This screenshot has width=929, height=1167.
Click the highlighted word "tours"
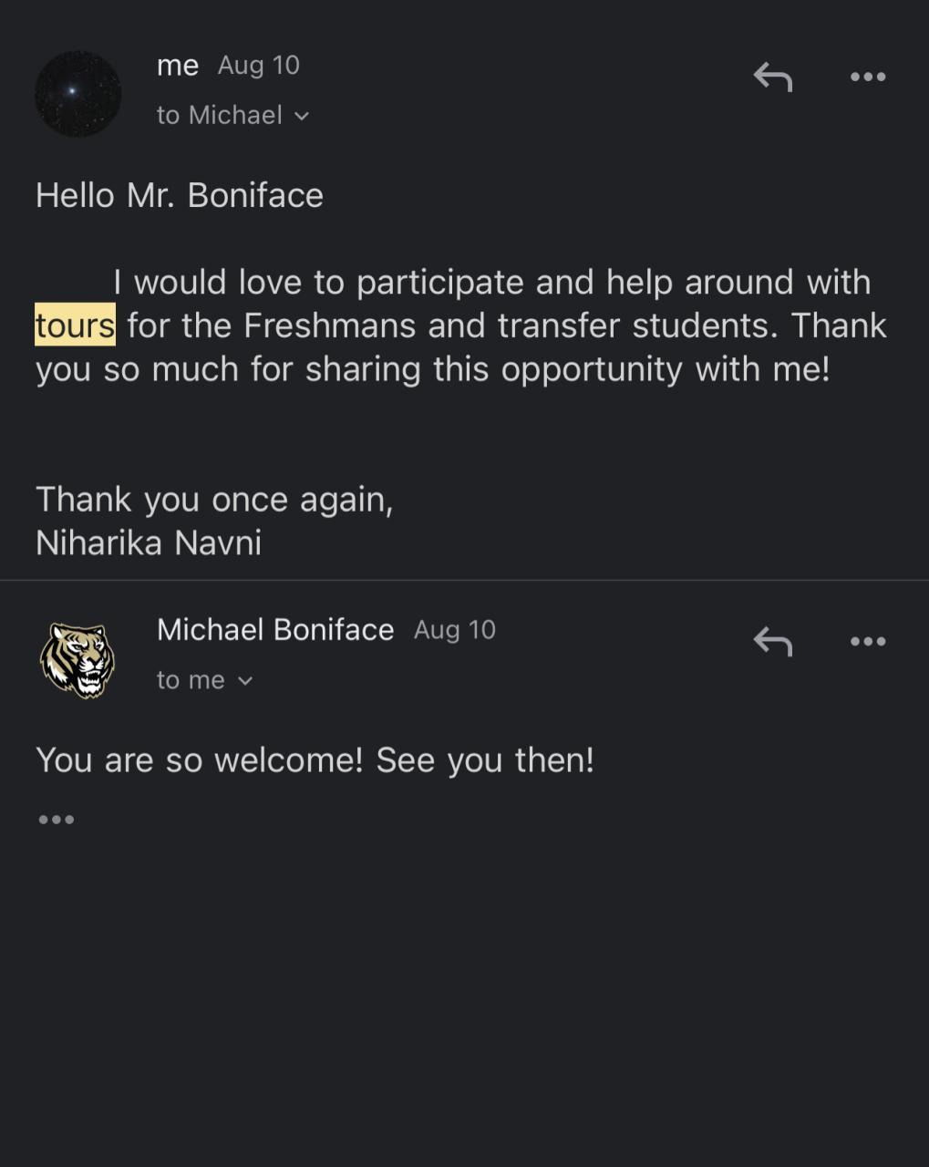pos(75,325)
